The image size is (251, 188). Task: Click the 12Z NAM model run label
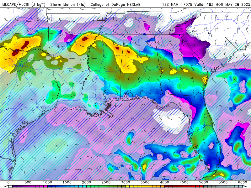170,4
